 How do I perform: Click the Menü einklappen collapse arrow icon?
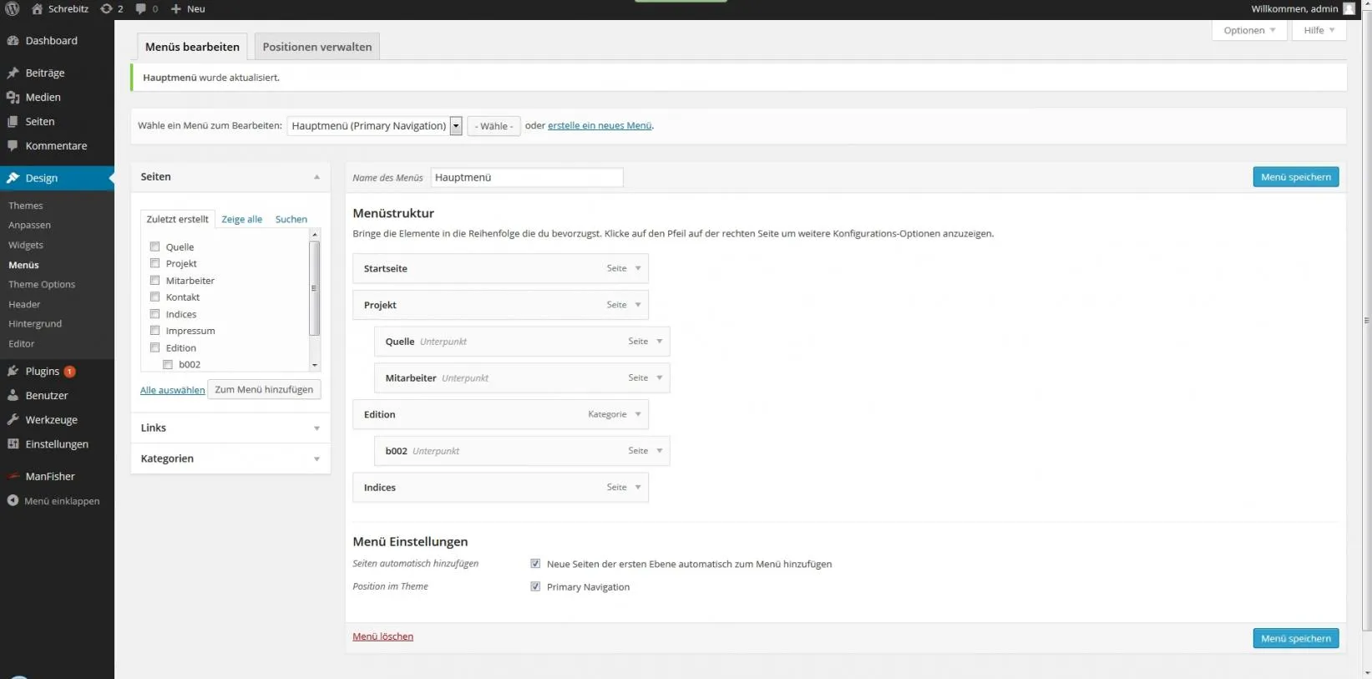[x=13, y=500]
